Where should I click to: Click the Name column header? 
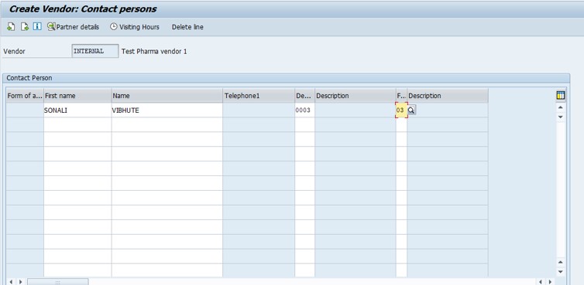pos(167,96)
